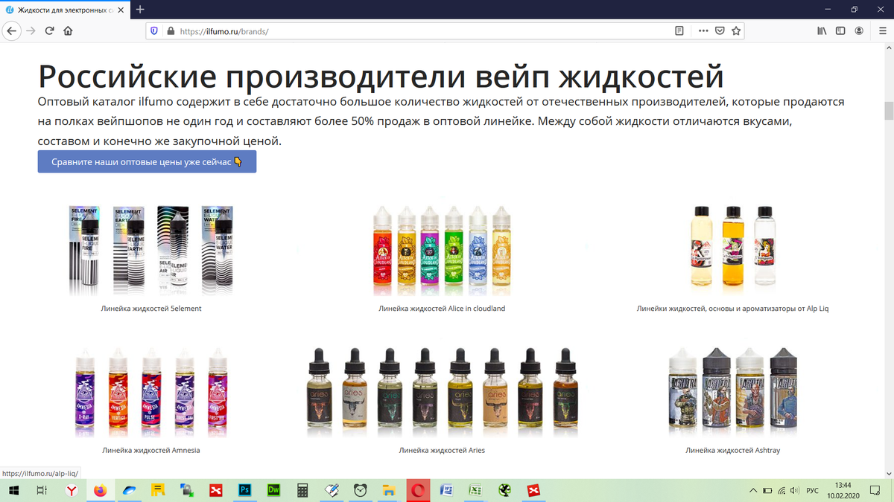Follow link Линейка жидкостей Alice in cloudland
The width and height of the screenshot is (894, 502).
click(x=442, y=308)
